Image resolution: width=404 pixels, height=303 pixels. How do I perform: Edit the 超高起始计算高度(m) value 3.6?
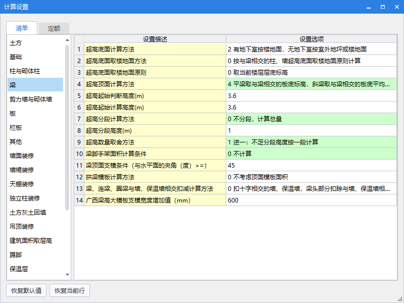click(x=311, y=107)
